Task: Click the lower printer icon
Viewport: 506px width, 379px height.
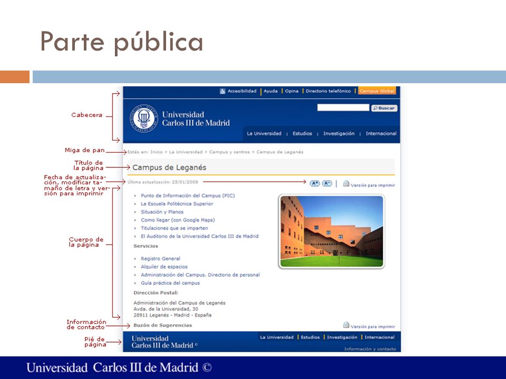Action: click(x=346, y=325)
